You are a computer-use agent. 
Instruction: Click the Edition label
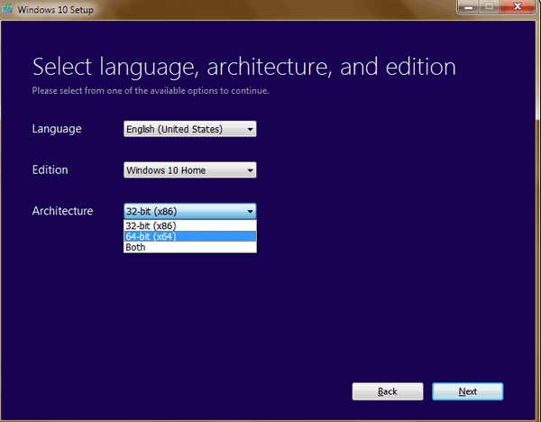pos(50,170)
